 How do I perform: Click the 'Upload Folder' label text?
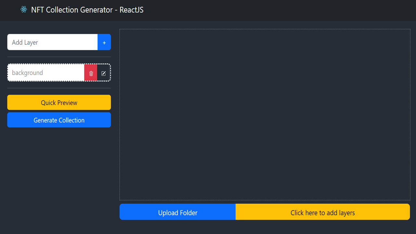(177, 213)
